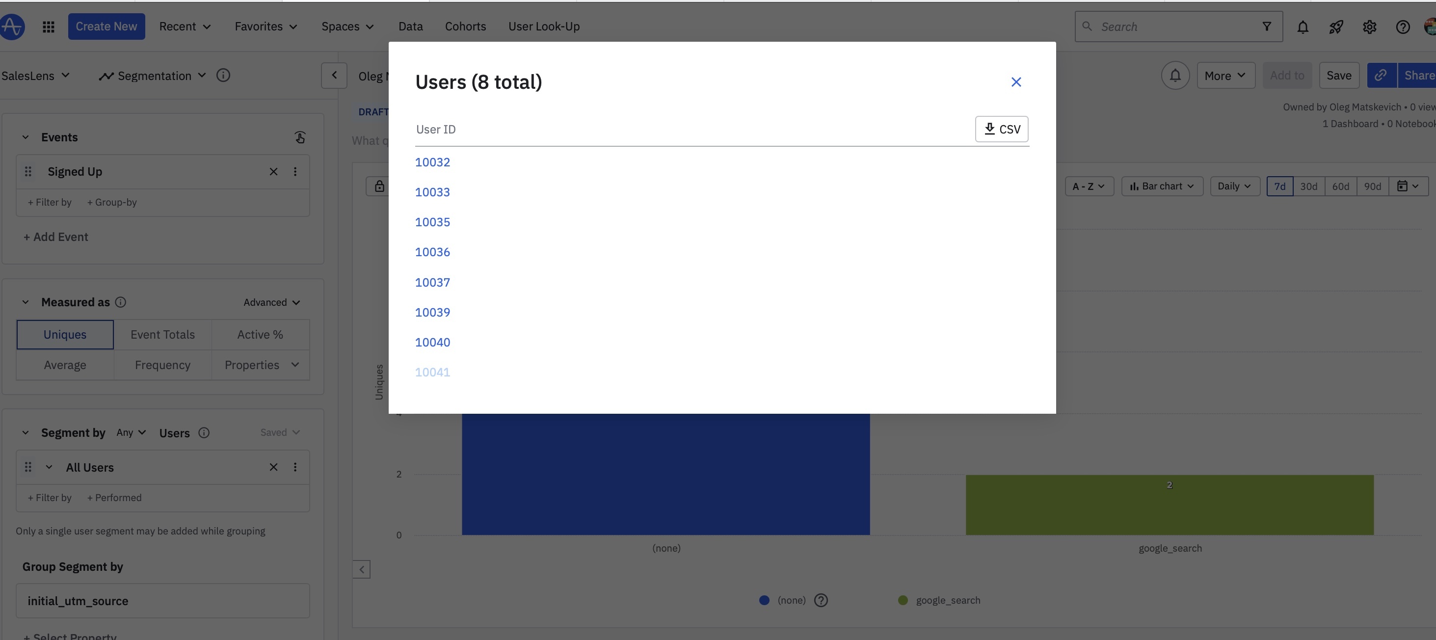Collapse the Events section chevron
Viewport: 1436px width, 640px height.
[25, 137]
